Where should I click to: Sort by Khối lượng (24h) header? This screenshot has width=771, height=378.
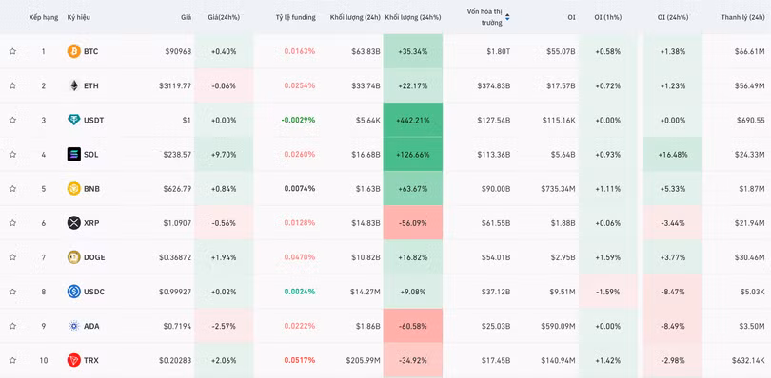(x=355, y=17)
